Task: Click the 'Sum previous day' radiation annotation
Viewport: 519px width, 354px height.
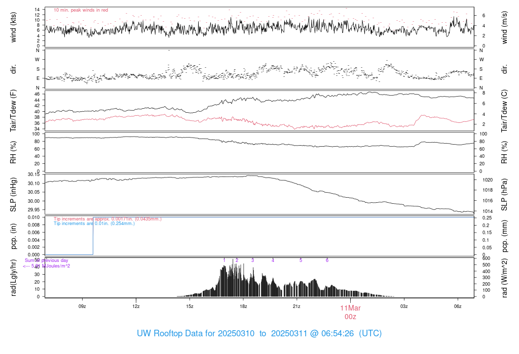Action: pyautogui.click(x=46, y=260)
